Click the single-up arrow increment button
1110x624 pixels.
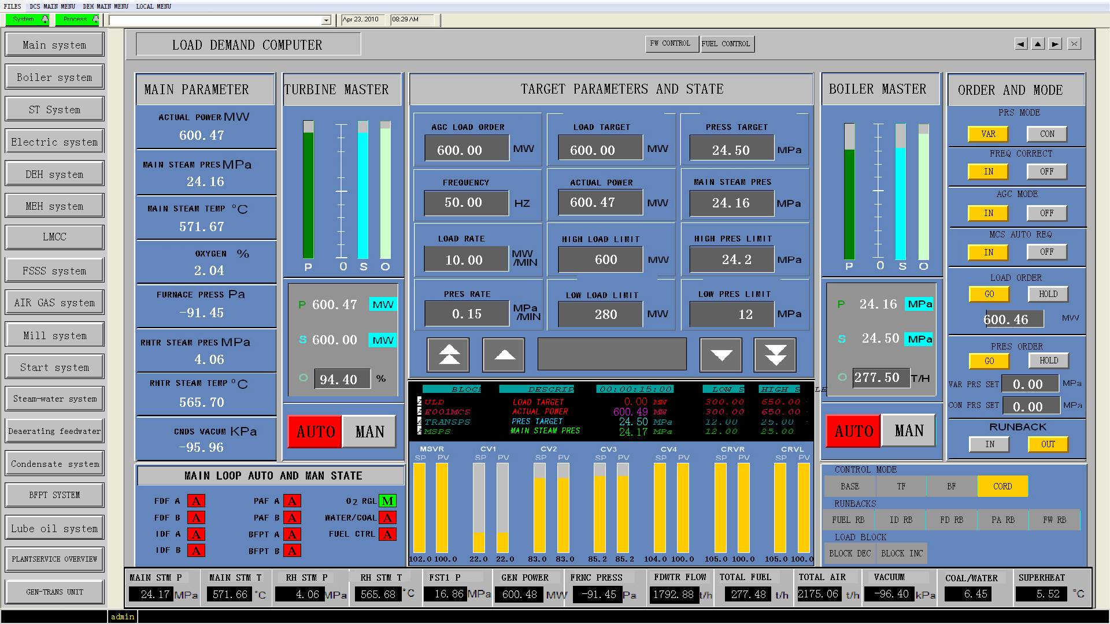(504, 355)
